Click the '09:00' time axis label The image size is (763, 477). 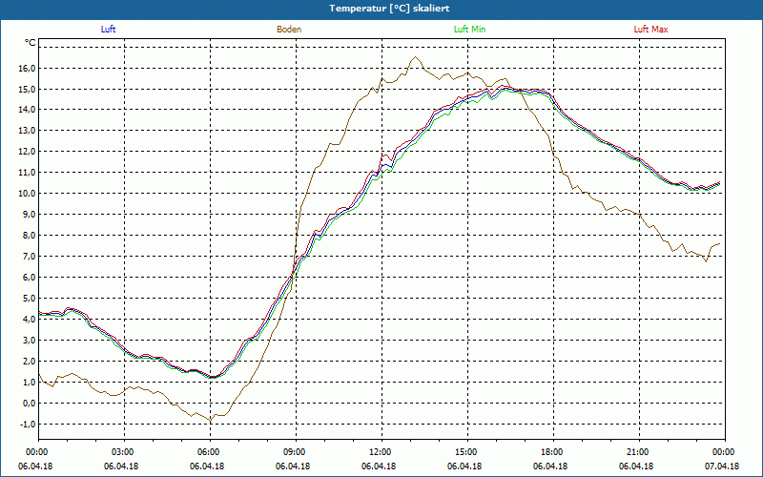(294, 452)
